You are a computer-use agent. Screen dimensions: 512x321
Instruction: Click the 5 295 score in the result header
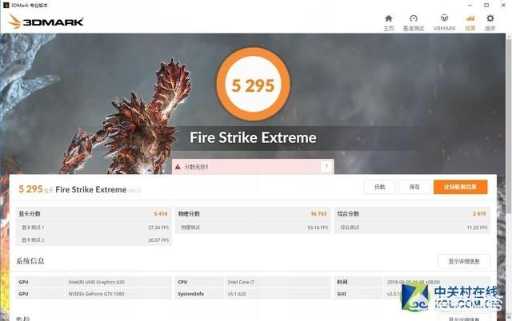click(30, 189)
